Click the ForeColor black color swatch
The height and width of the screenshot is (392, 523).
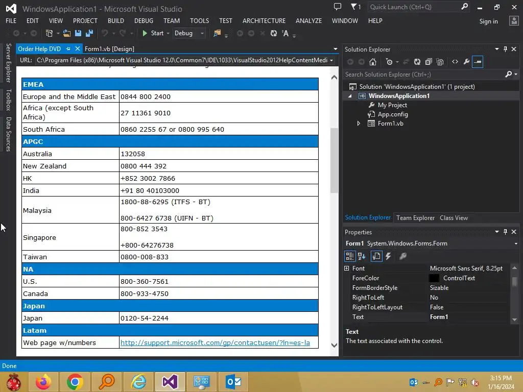pyautogui.click(x=434, y=278)
